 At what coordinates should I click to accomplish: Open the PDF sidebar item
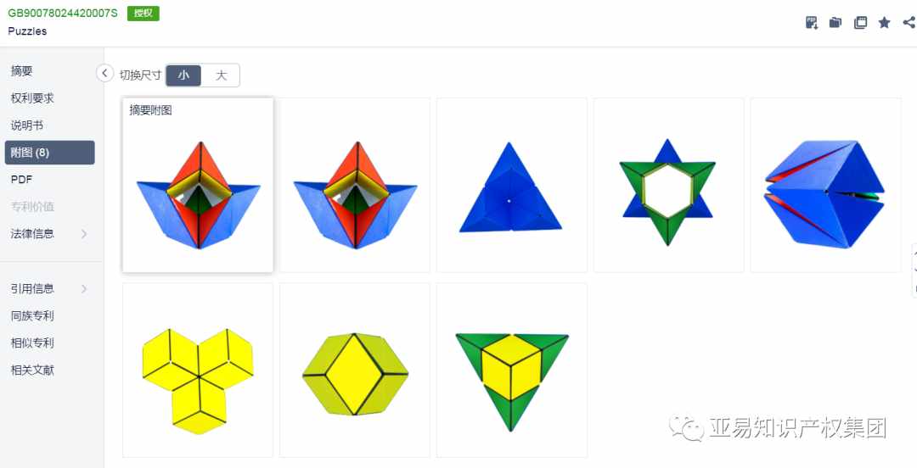(21, 180)
